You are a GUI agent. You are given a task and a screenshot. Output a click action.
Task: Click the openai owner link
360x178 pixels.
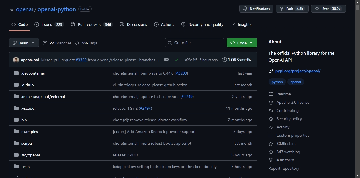(x=24, y=9)
